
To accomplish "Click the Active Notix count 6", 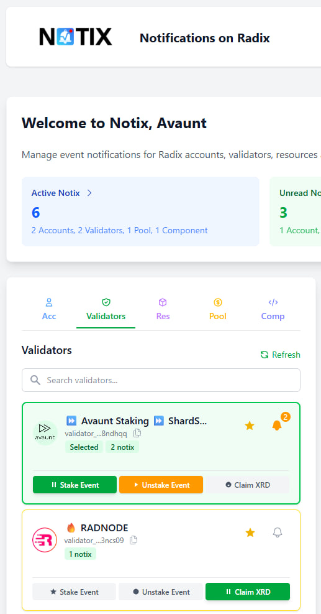I will tap(35, 212).
